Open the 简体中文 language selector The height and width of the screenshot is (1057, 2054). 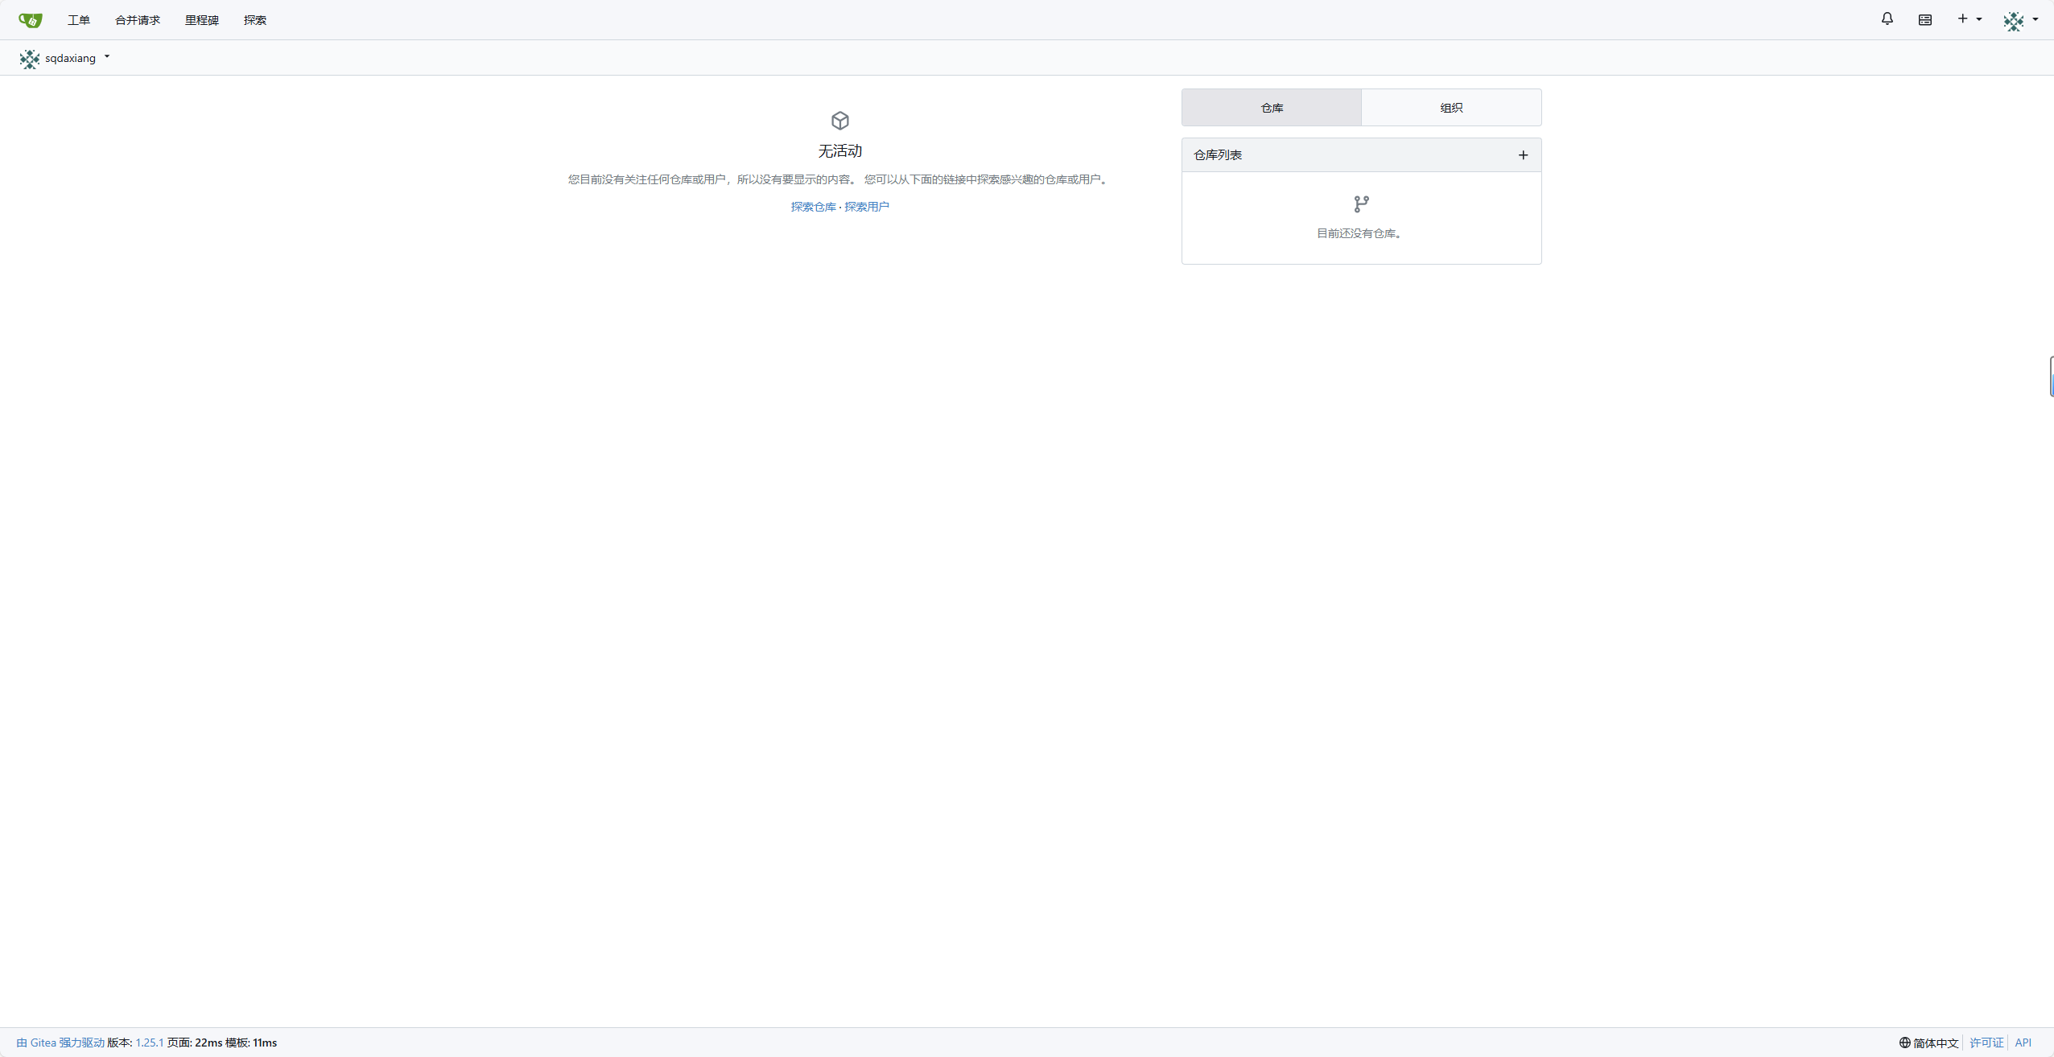click(x=1935, y=1043)
